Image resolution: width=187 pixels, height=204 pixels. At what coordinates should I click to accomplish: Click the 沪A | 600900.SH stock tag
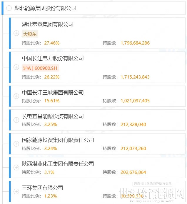pos(40,68)
